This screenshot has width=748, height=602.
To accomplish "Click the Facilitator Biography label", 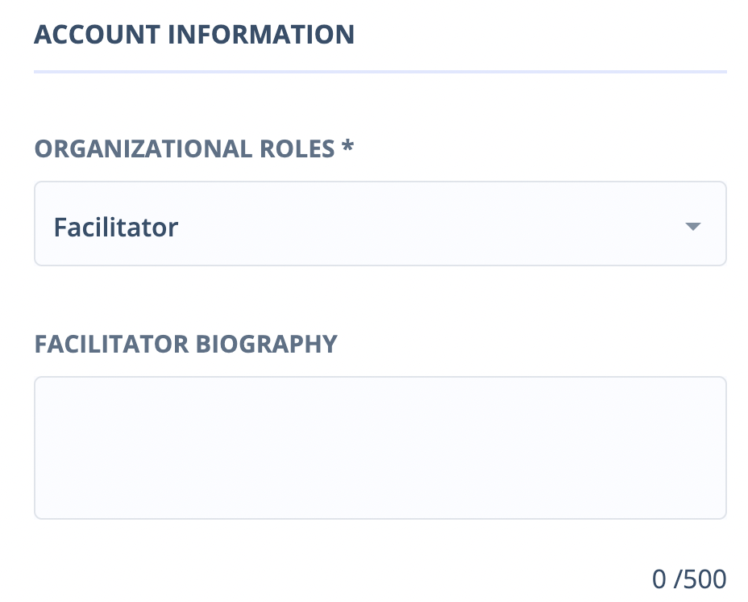I will point(185,344).
